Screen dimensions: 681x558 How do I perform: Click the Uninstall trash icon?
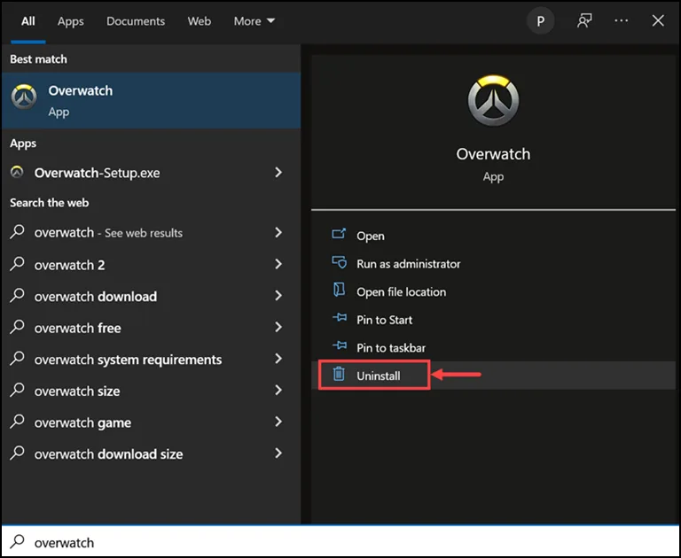click(x=339, y=374)
